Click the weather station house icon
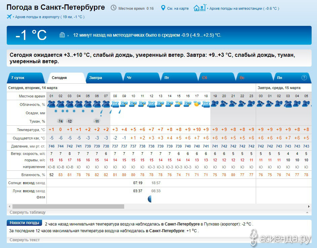The width and height of the screenshot is (317, 248). (x=200, y=8)
